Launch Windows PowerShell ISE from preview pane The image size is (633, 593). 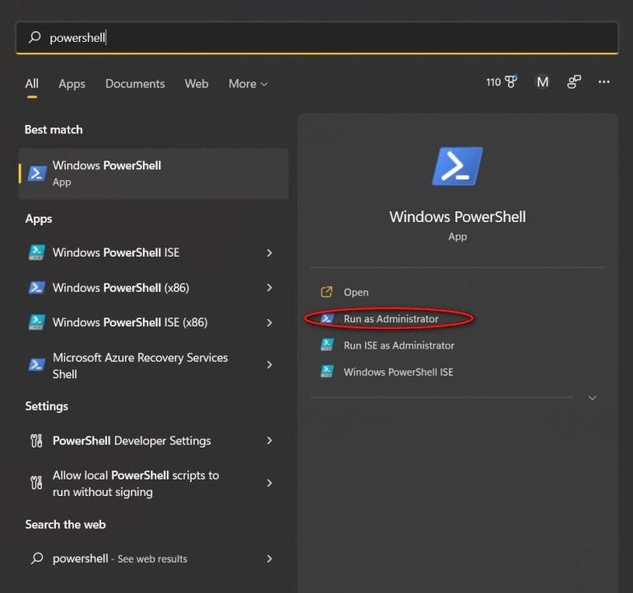pyautogui.click(x=398, y=372)
